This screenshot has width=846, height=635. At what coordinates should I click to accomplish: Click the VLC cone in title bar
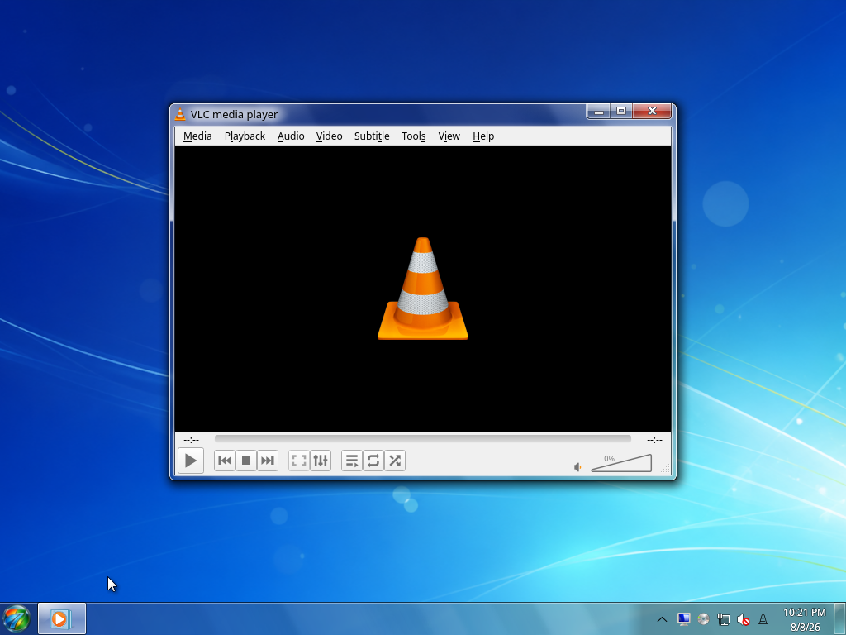tap(180, 114)
